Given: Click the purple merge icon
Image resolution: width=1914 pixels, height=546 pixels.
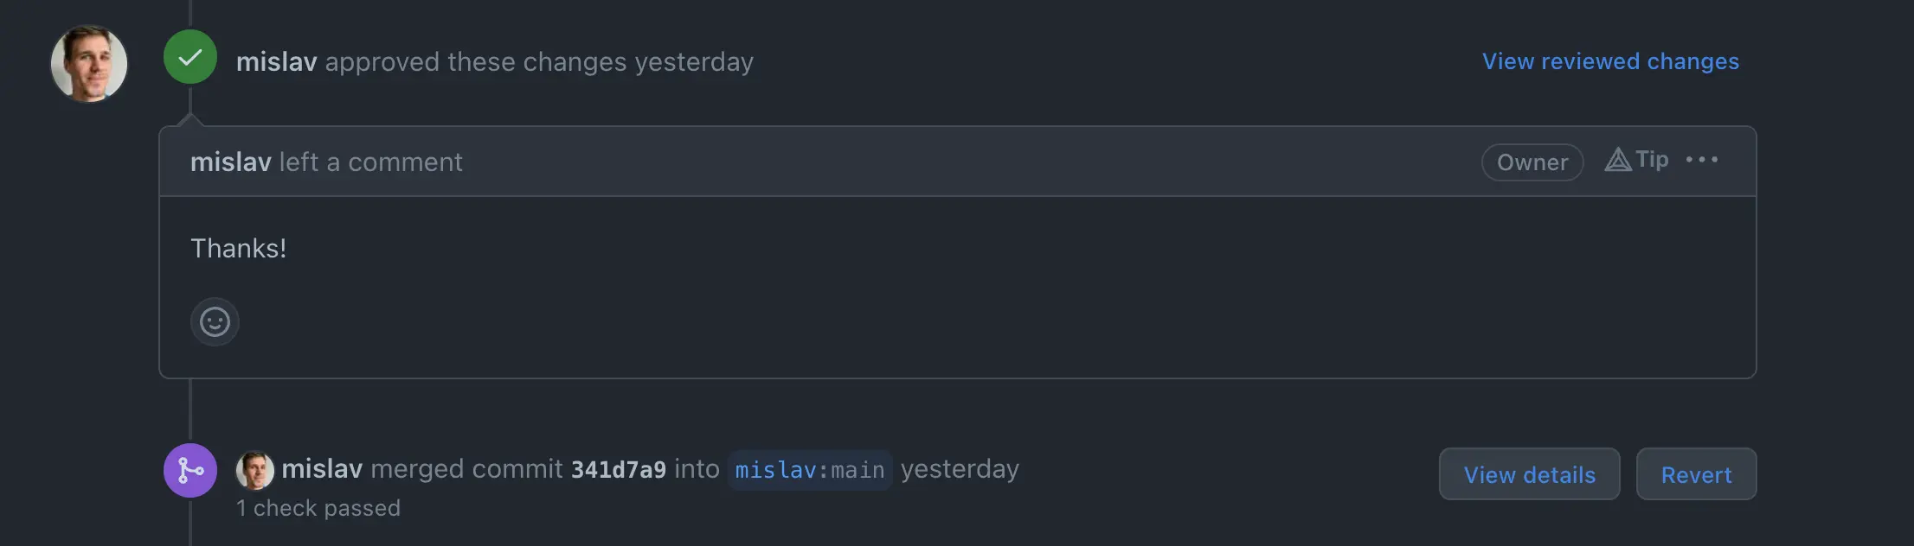Looking at the screenshot, I should 190,470.
